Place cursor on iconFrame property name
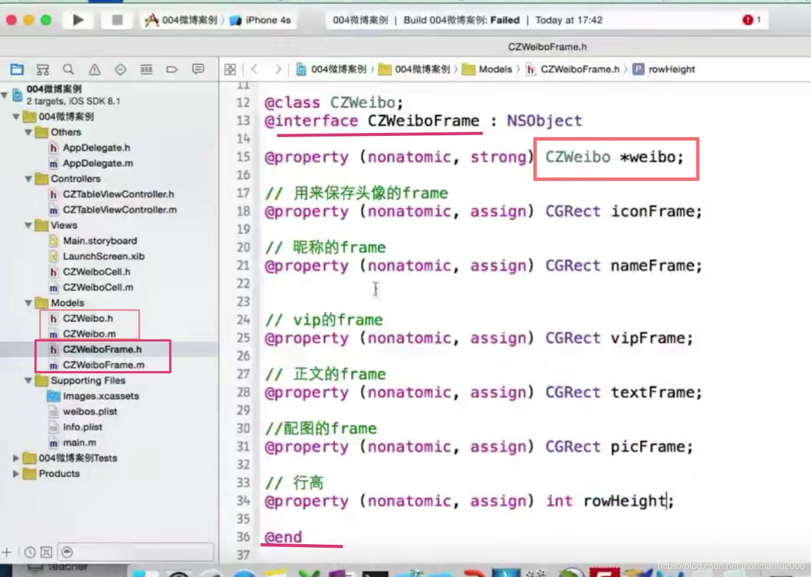The width and height of the screenshot is (811, 577). pyautogui.click(x=652, y=211)
